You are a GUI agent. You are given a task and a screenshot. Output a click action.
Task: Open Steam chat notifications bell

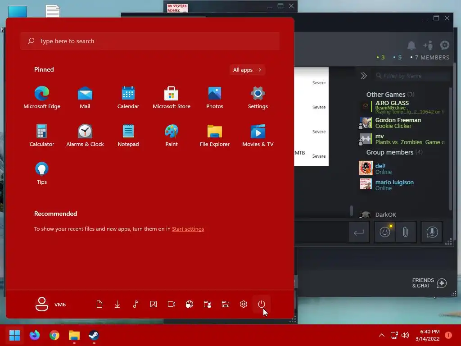pos(411,46)
